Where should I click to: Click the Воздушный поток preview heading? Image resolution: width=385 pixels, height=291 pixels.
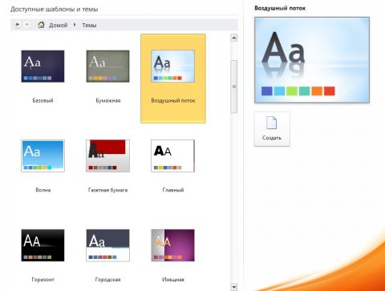(280, 8)
